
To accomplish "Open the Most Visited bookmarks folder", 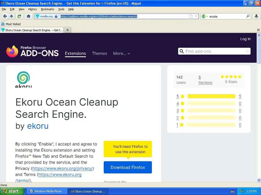I will [11, 24].
